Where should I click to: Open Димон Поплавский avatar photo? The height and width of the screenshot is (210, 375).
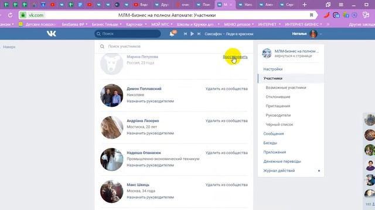point(112,96)
